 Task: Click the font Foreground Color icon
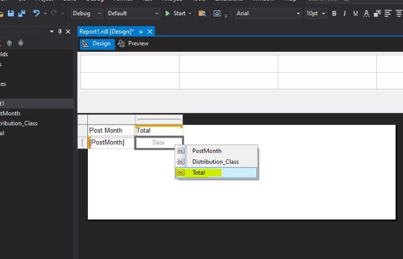pyautogui.click(x=366, y=13)
